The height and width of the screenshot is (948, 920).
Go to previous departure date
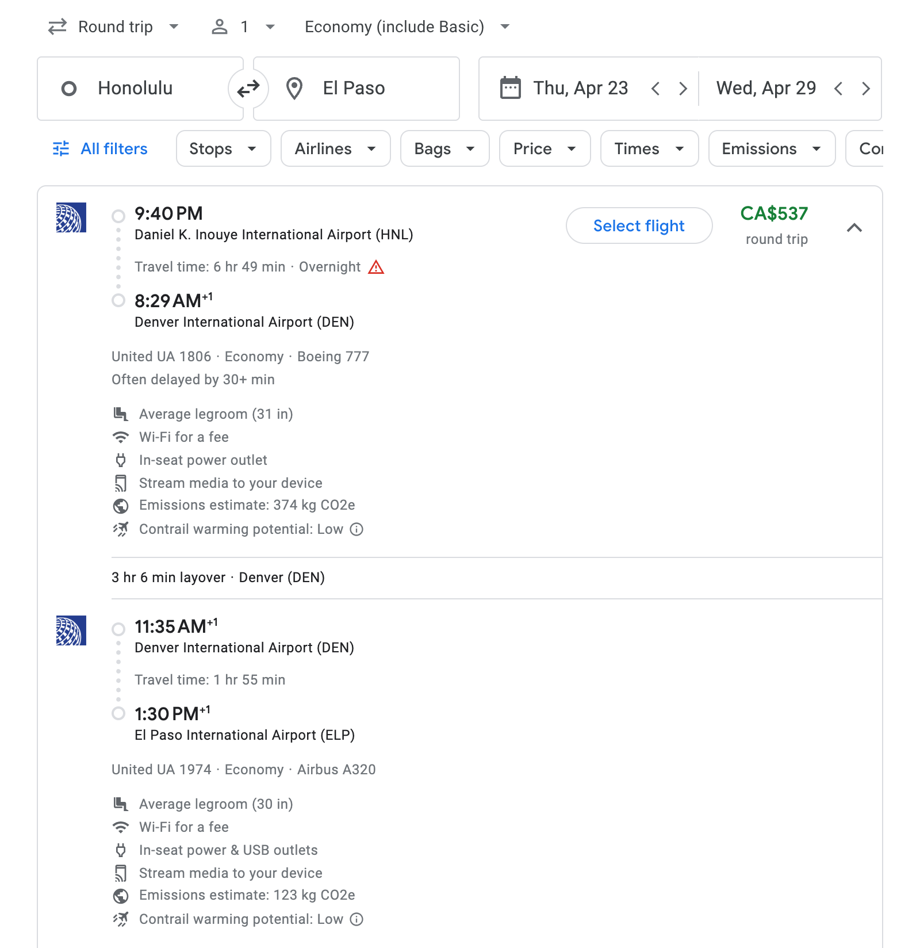[x=655, y=89]
